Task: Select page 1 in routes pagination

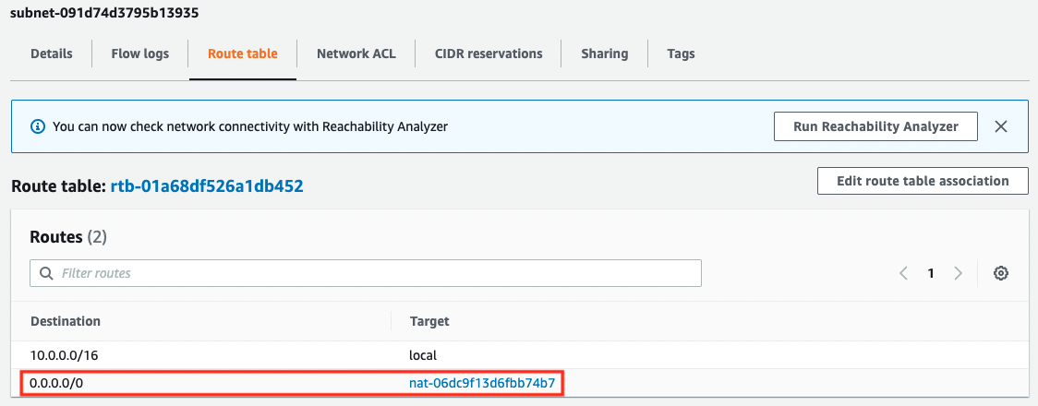Action: (x=931, y=273)
